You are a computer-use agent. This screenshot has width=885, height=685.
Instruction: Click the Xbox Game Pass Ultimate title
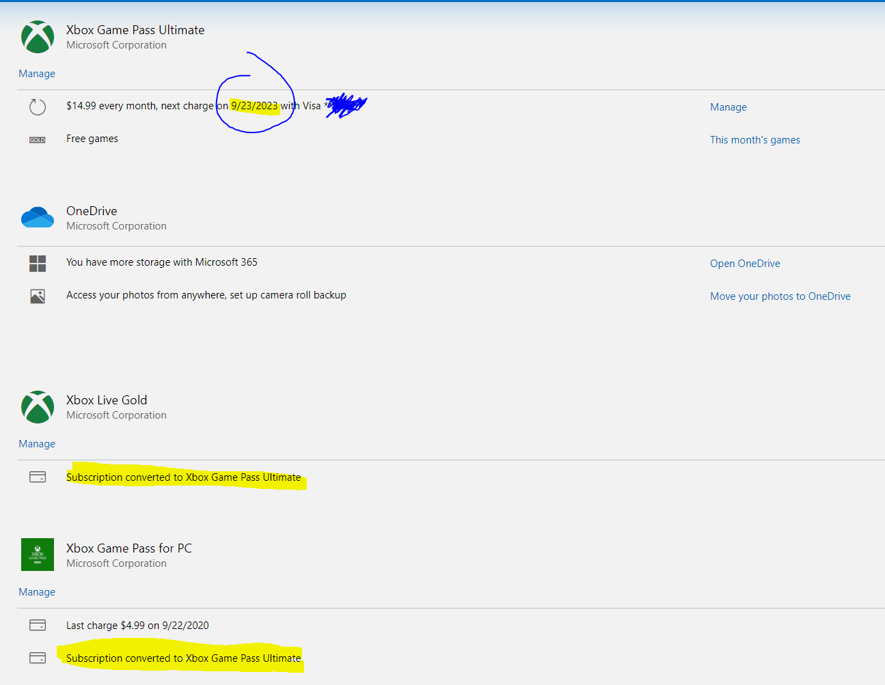pos(135,30)
